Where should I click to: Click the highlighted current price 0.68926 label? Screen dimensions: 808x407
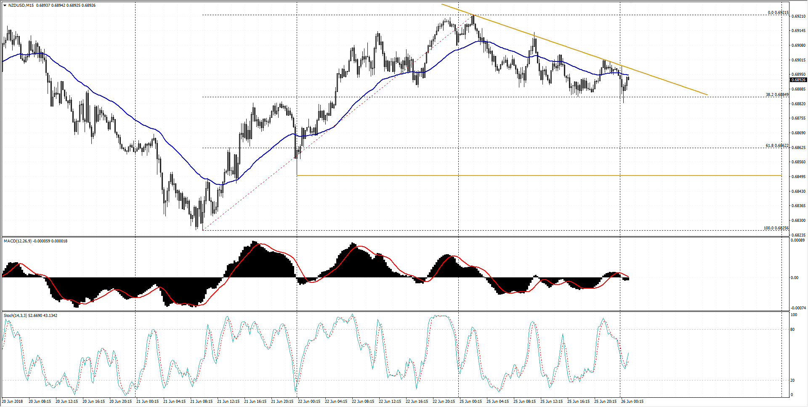[x=798, y=80]
